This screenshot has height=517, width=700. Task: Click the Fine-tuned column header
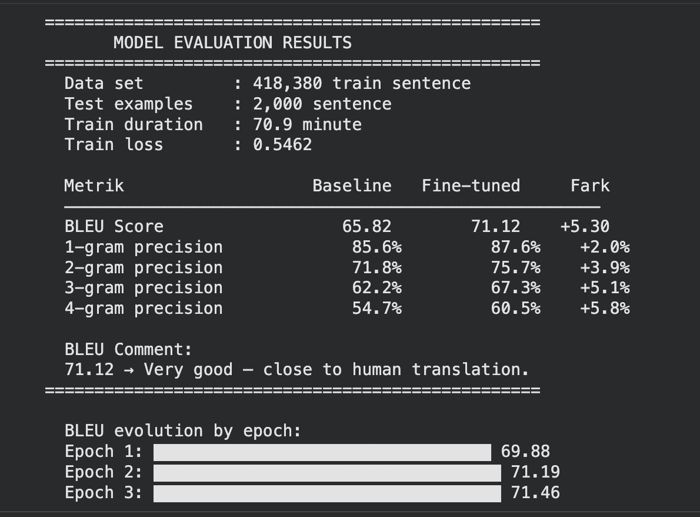pos(471,186)
